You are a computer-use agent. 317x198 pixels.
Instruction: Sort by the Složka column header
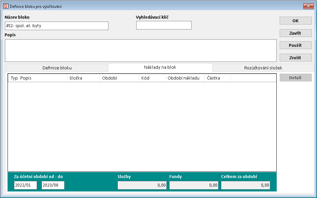click(83, 78)
